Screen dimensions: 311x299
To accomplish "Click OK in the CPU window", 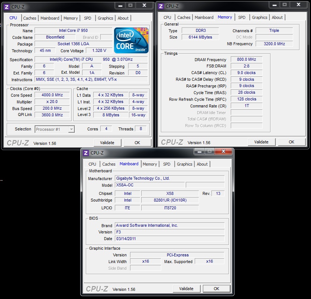I will 137,143.
